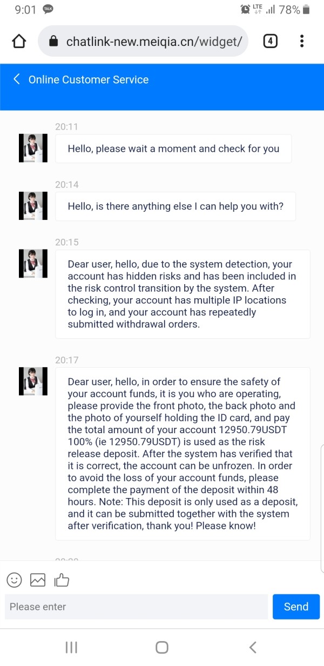Screen dimensions: 324x666
Task: Tap the back chevron beside Online Customer Service
Action: click(16, 79)
